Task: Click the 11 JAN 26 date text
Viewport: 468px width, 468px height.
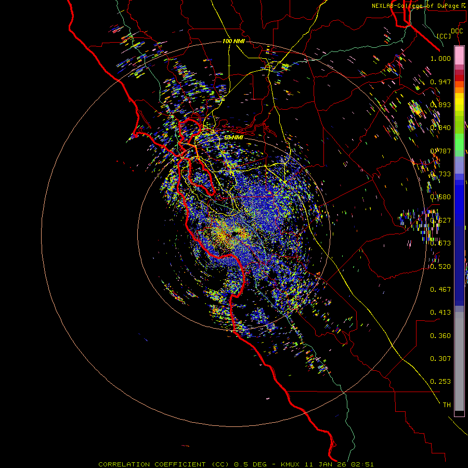Action: point(327,464)
